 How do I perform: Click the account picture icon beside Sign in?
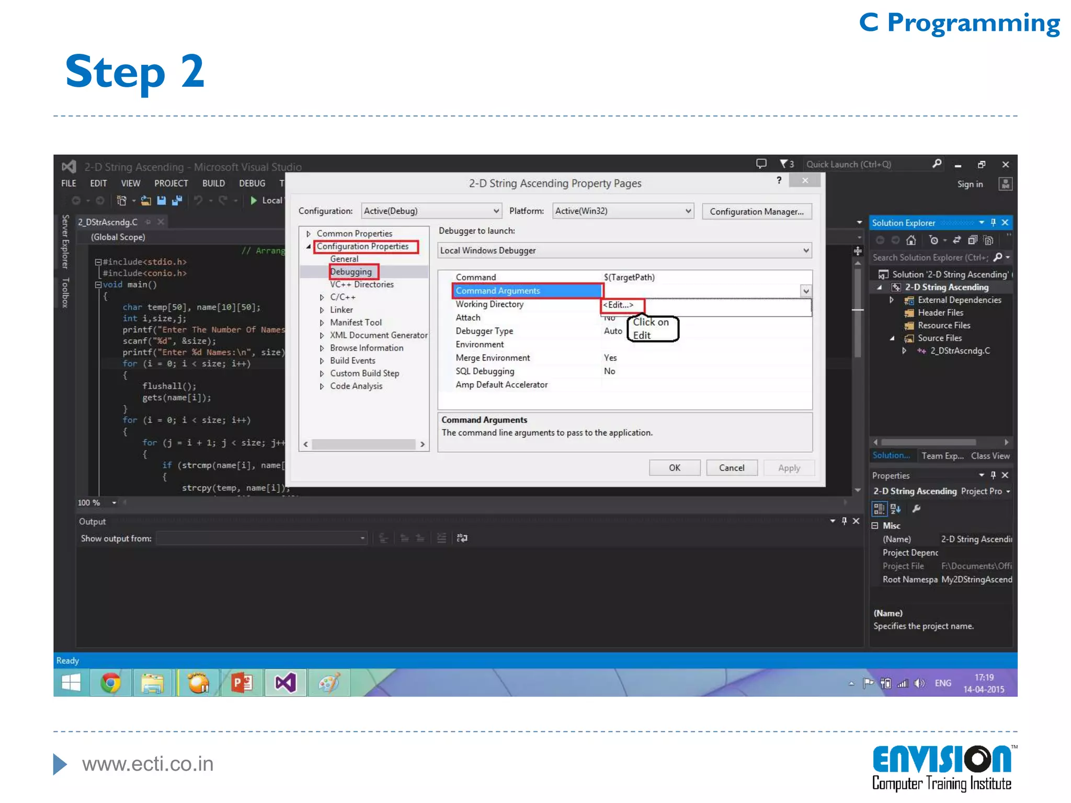[1005, 184]
